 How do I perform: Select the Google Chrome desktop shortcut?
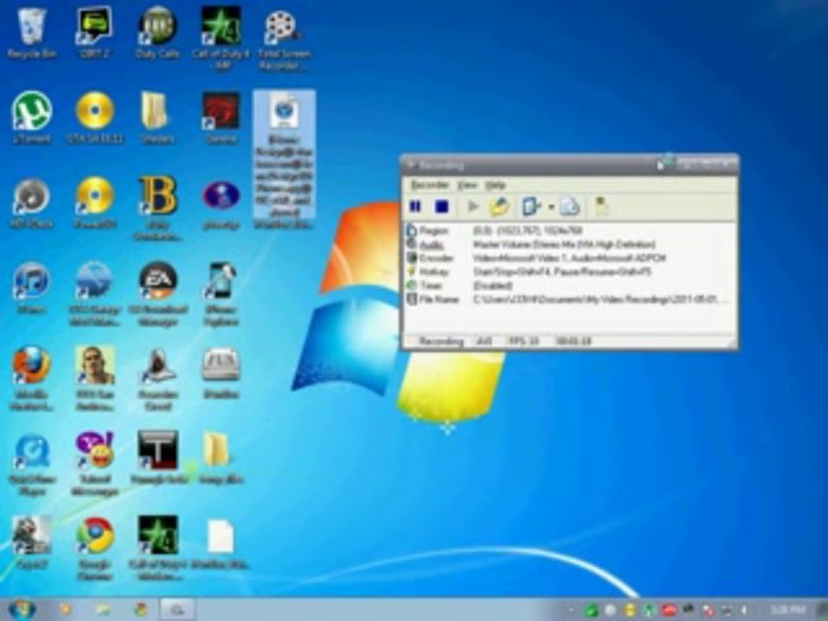click(95, 549)
